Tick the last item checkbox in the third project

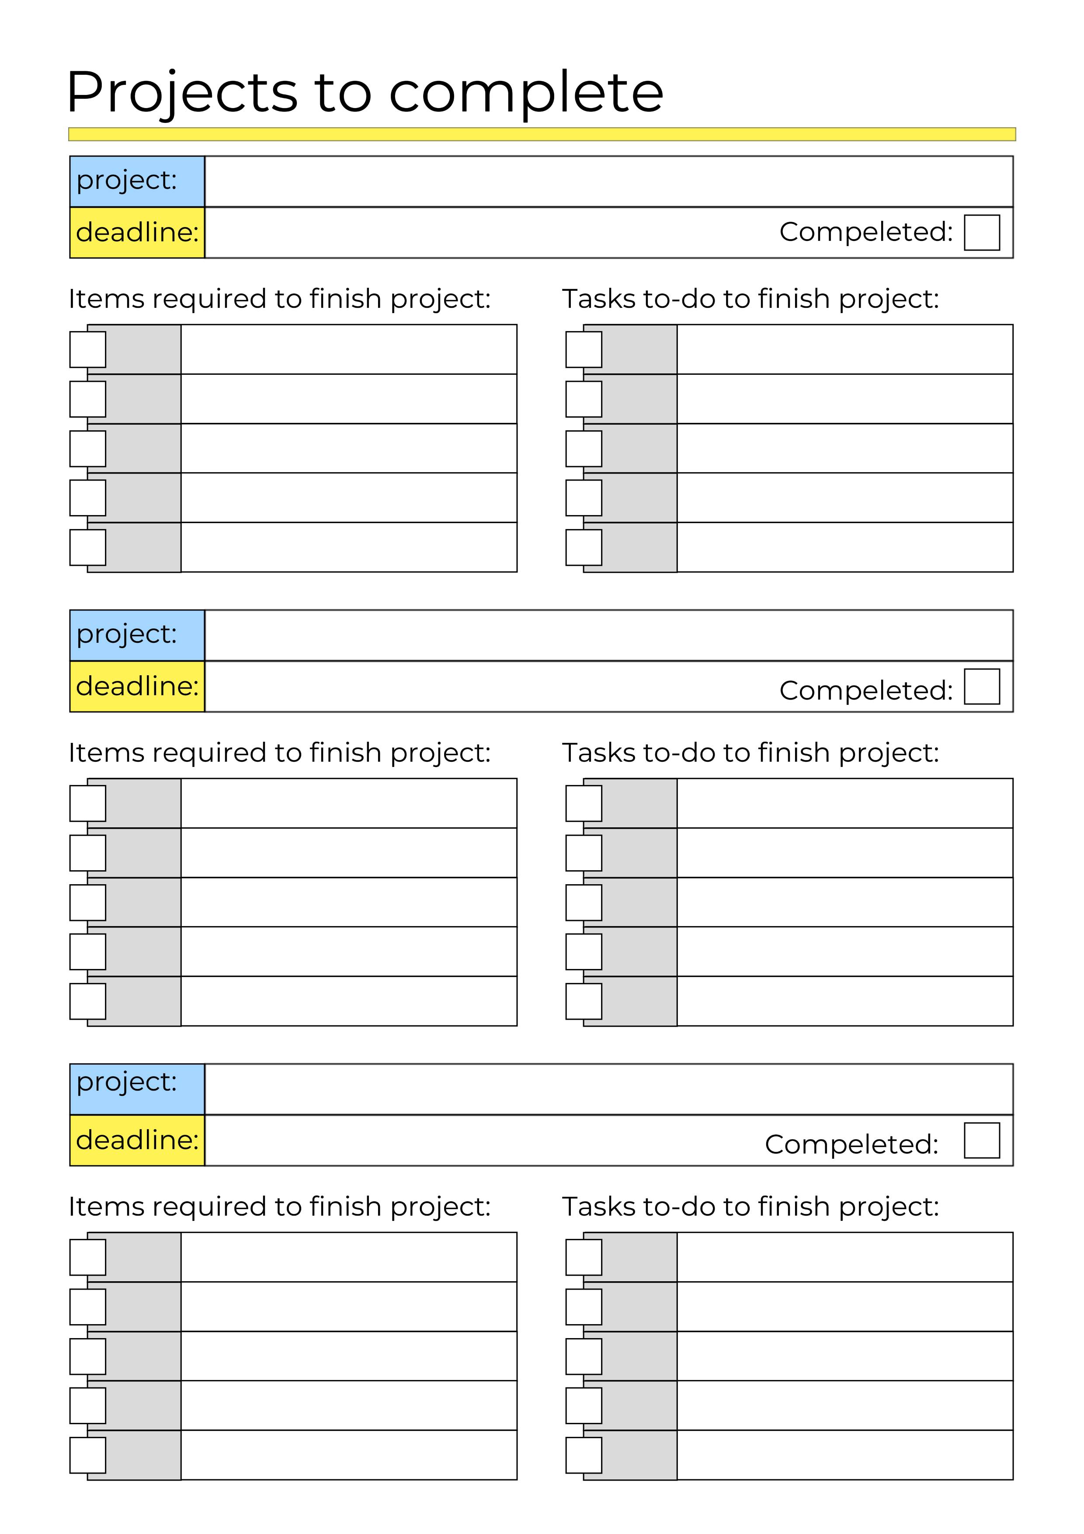[87, 1455]
